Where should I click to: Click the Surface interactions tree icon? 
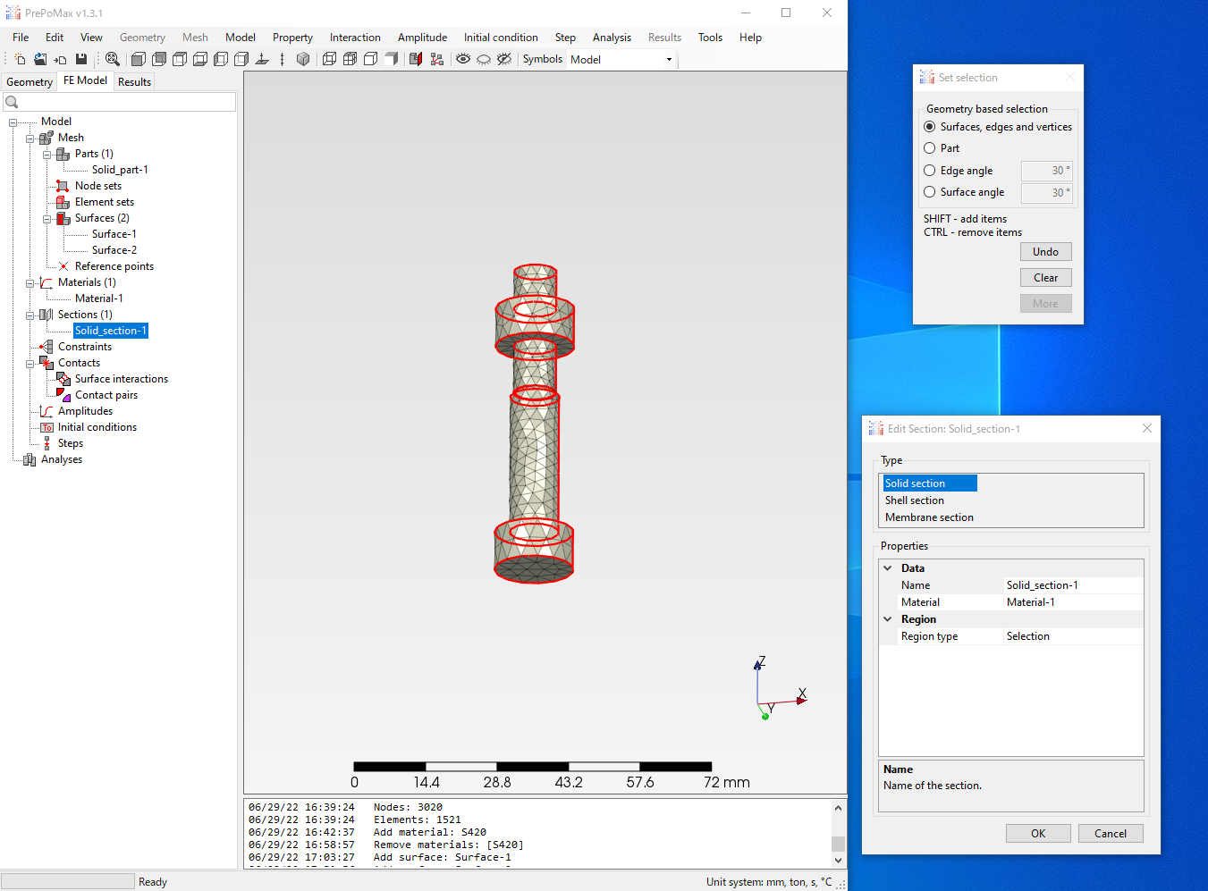coord(63,379)
